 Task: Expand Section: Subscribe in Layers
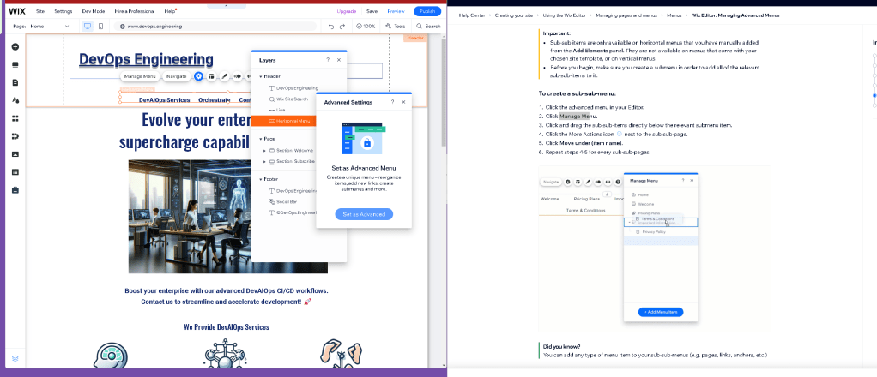coord(265,161)
